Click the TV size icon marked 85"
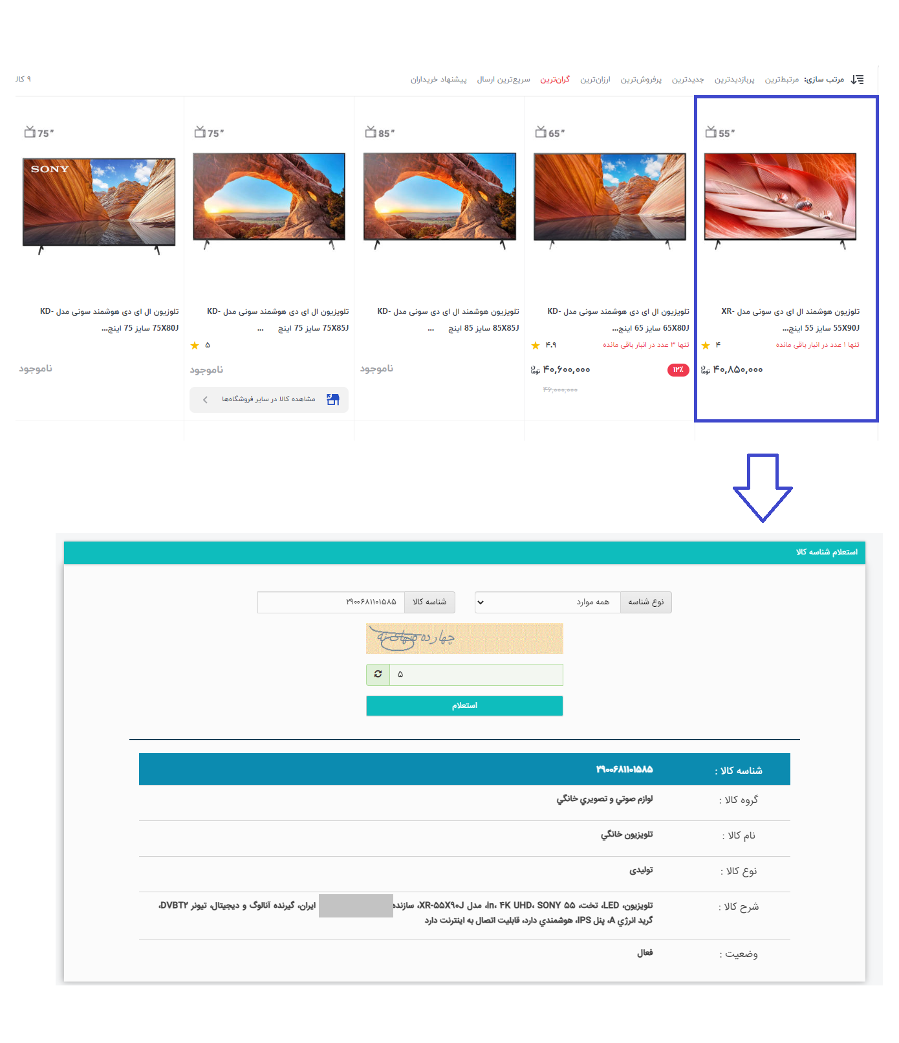 [371, 132]
